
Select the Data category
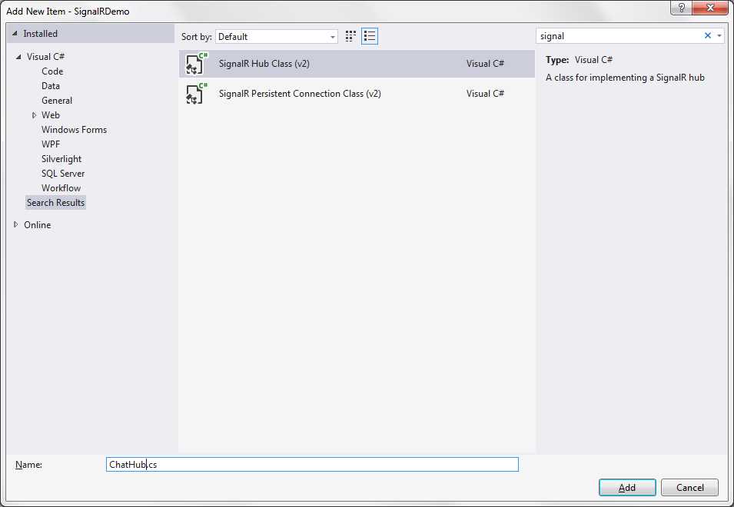[x=51, y=86]
